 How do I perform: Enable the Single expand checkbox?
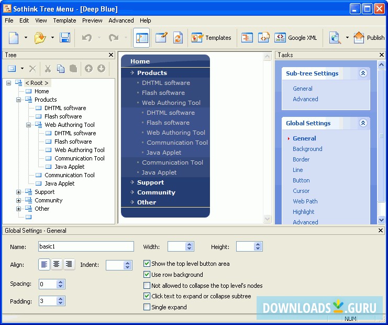pyautogui.click(x=147, y=307)
